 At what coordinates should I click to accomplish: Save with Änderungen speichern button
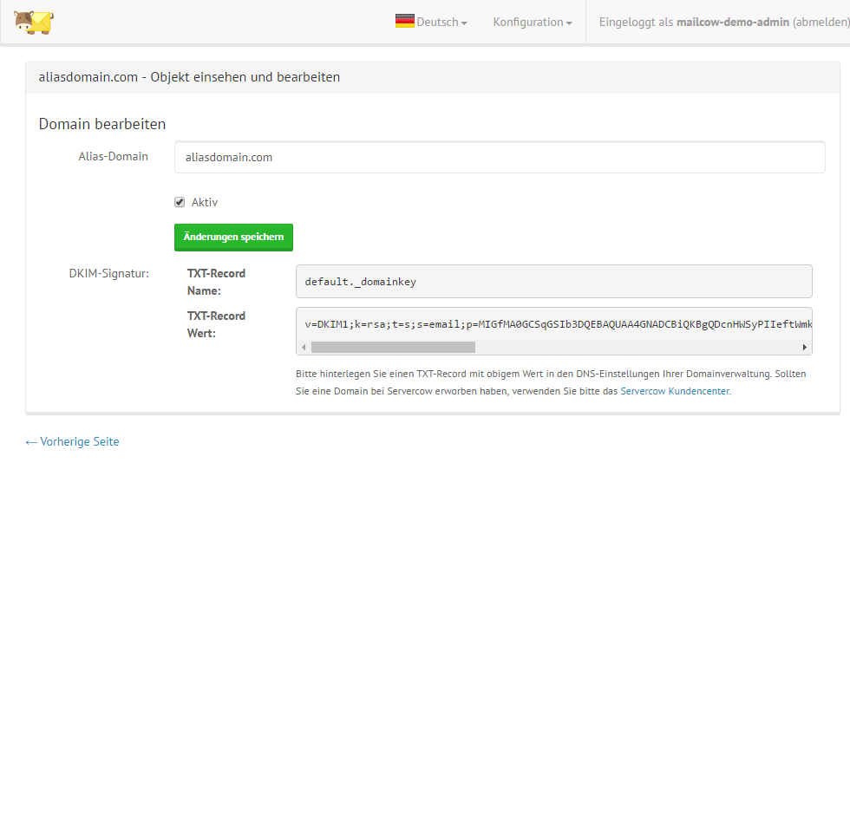click(233, 237)
